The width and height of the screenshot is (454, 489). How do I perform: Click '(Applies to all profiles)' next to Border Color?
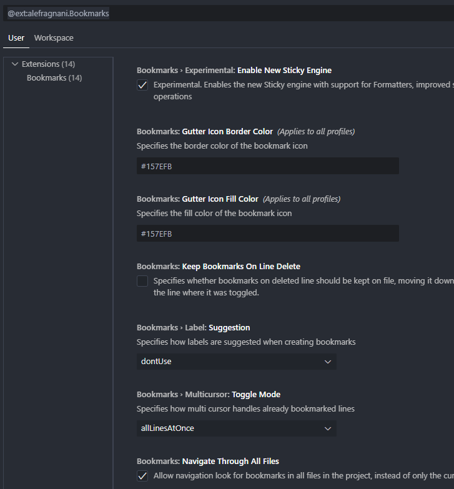point(316,132)
